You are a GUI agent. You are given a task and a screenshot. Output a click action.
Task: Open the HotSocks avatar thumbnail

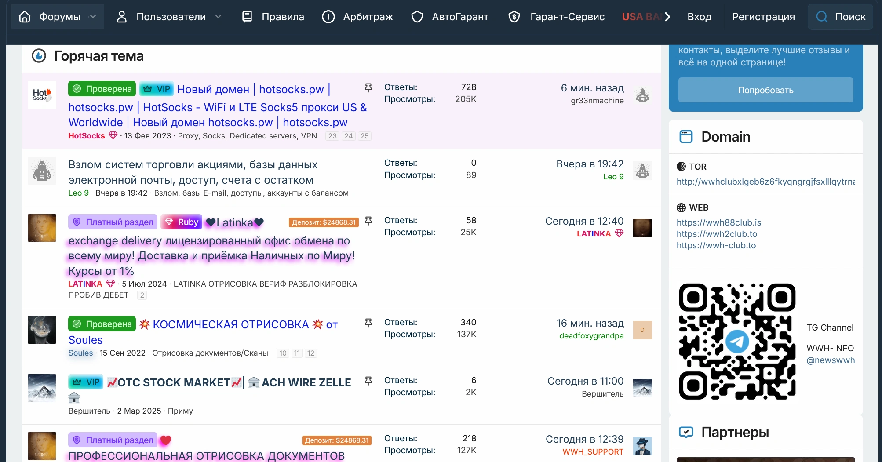(x=42, y=95)
